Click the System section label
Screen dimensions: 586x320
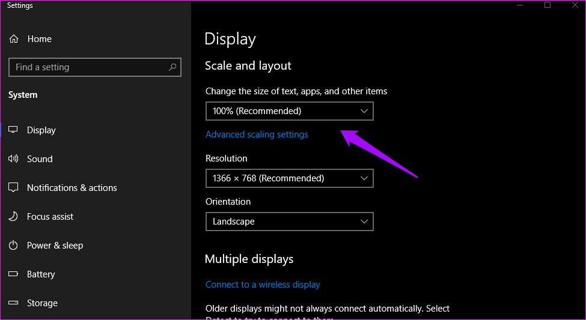tap(23, 95)
